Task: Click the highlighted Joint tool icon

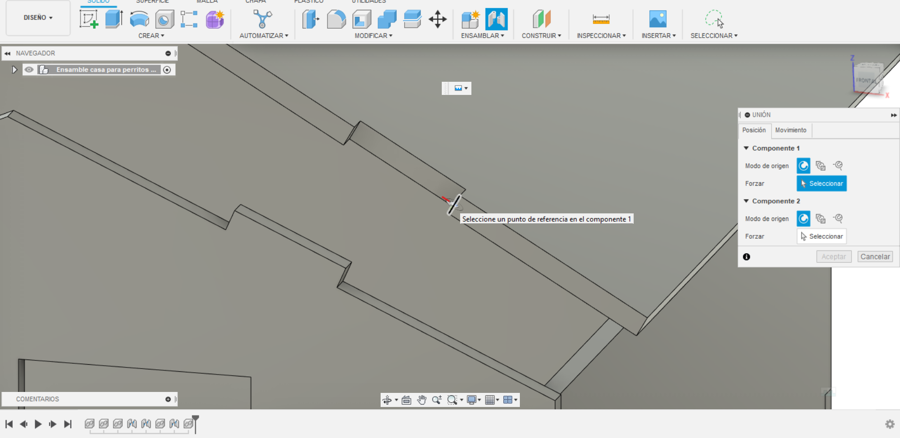Action: pos(496,19)
